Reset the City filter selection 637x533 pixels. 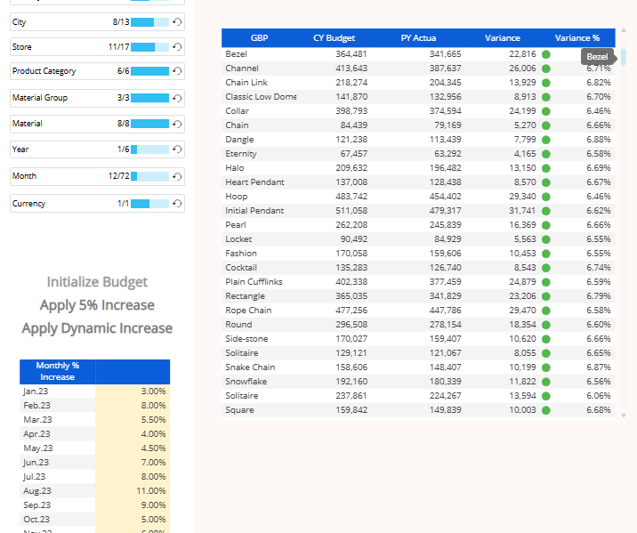[177, 22]
